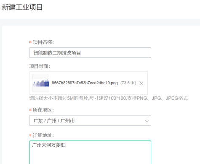Click the image size hint text
The width and height of the screenshot is (200, 164).
tap(108, 98)
